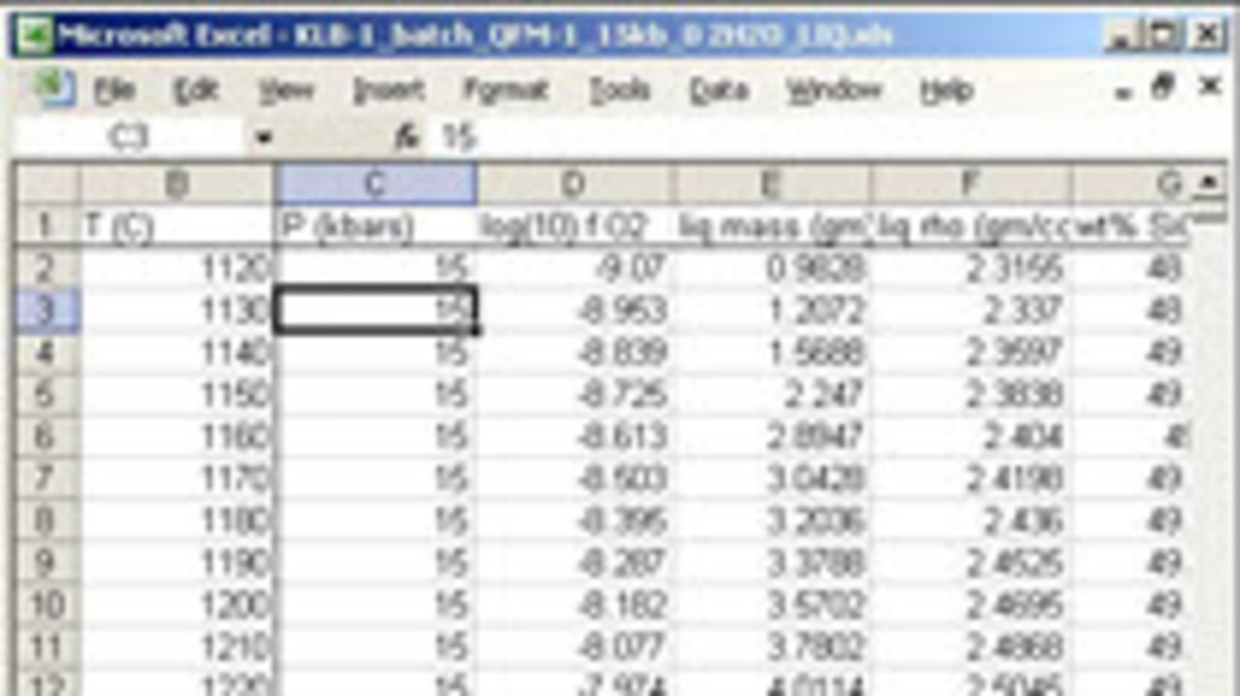Open the Format menu
This screenshot has height=696, width=1240.
[506, 91]
